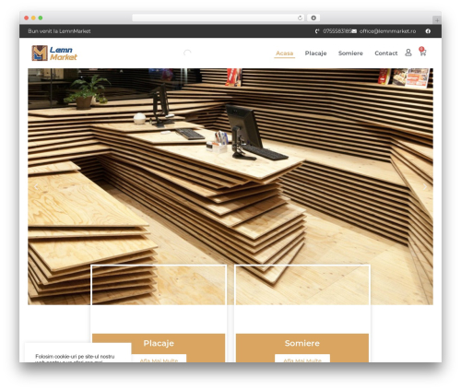
Task: Open the Contact menu item
Action: click(x=386, y=53)
